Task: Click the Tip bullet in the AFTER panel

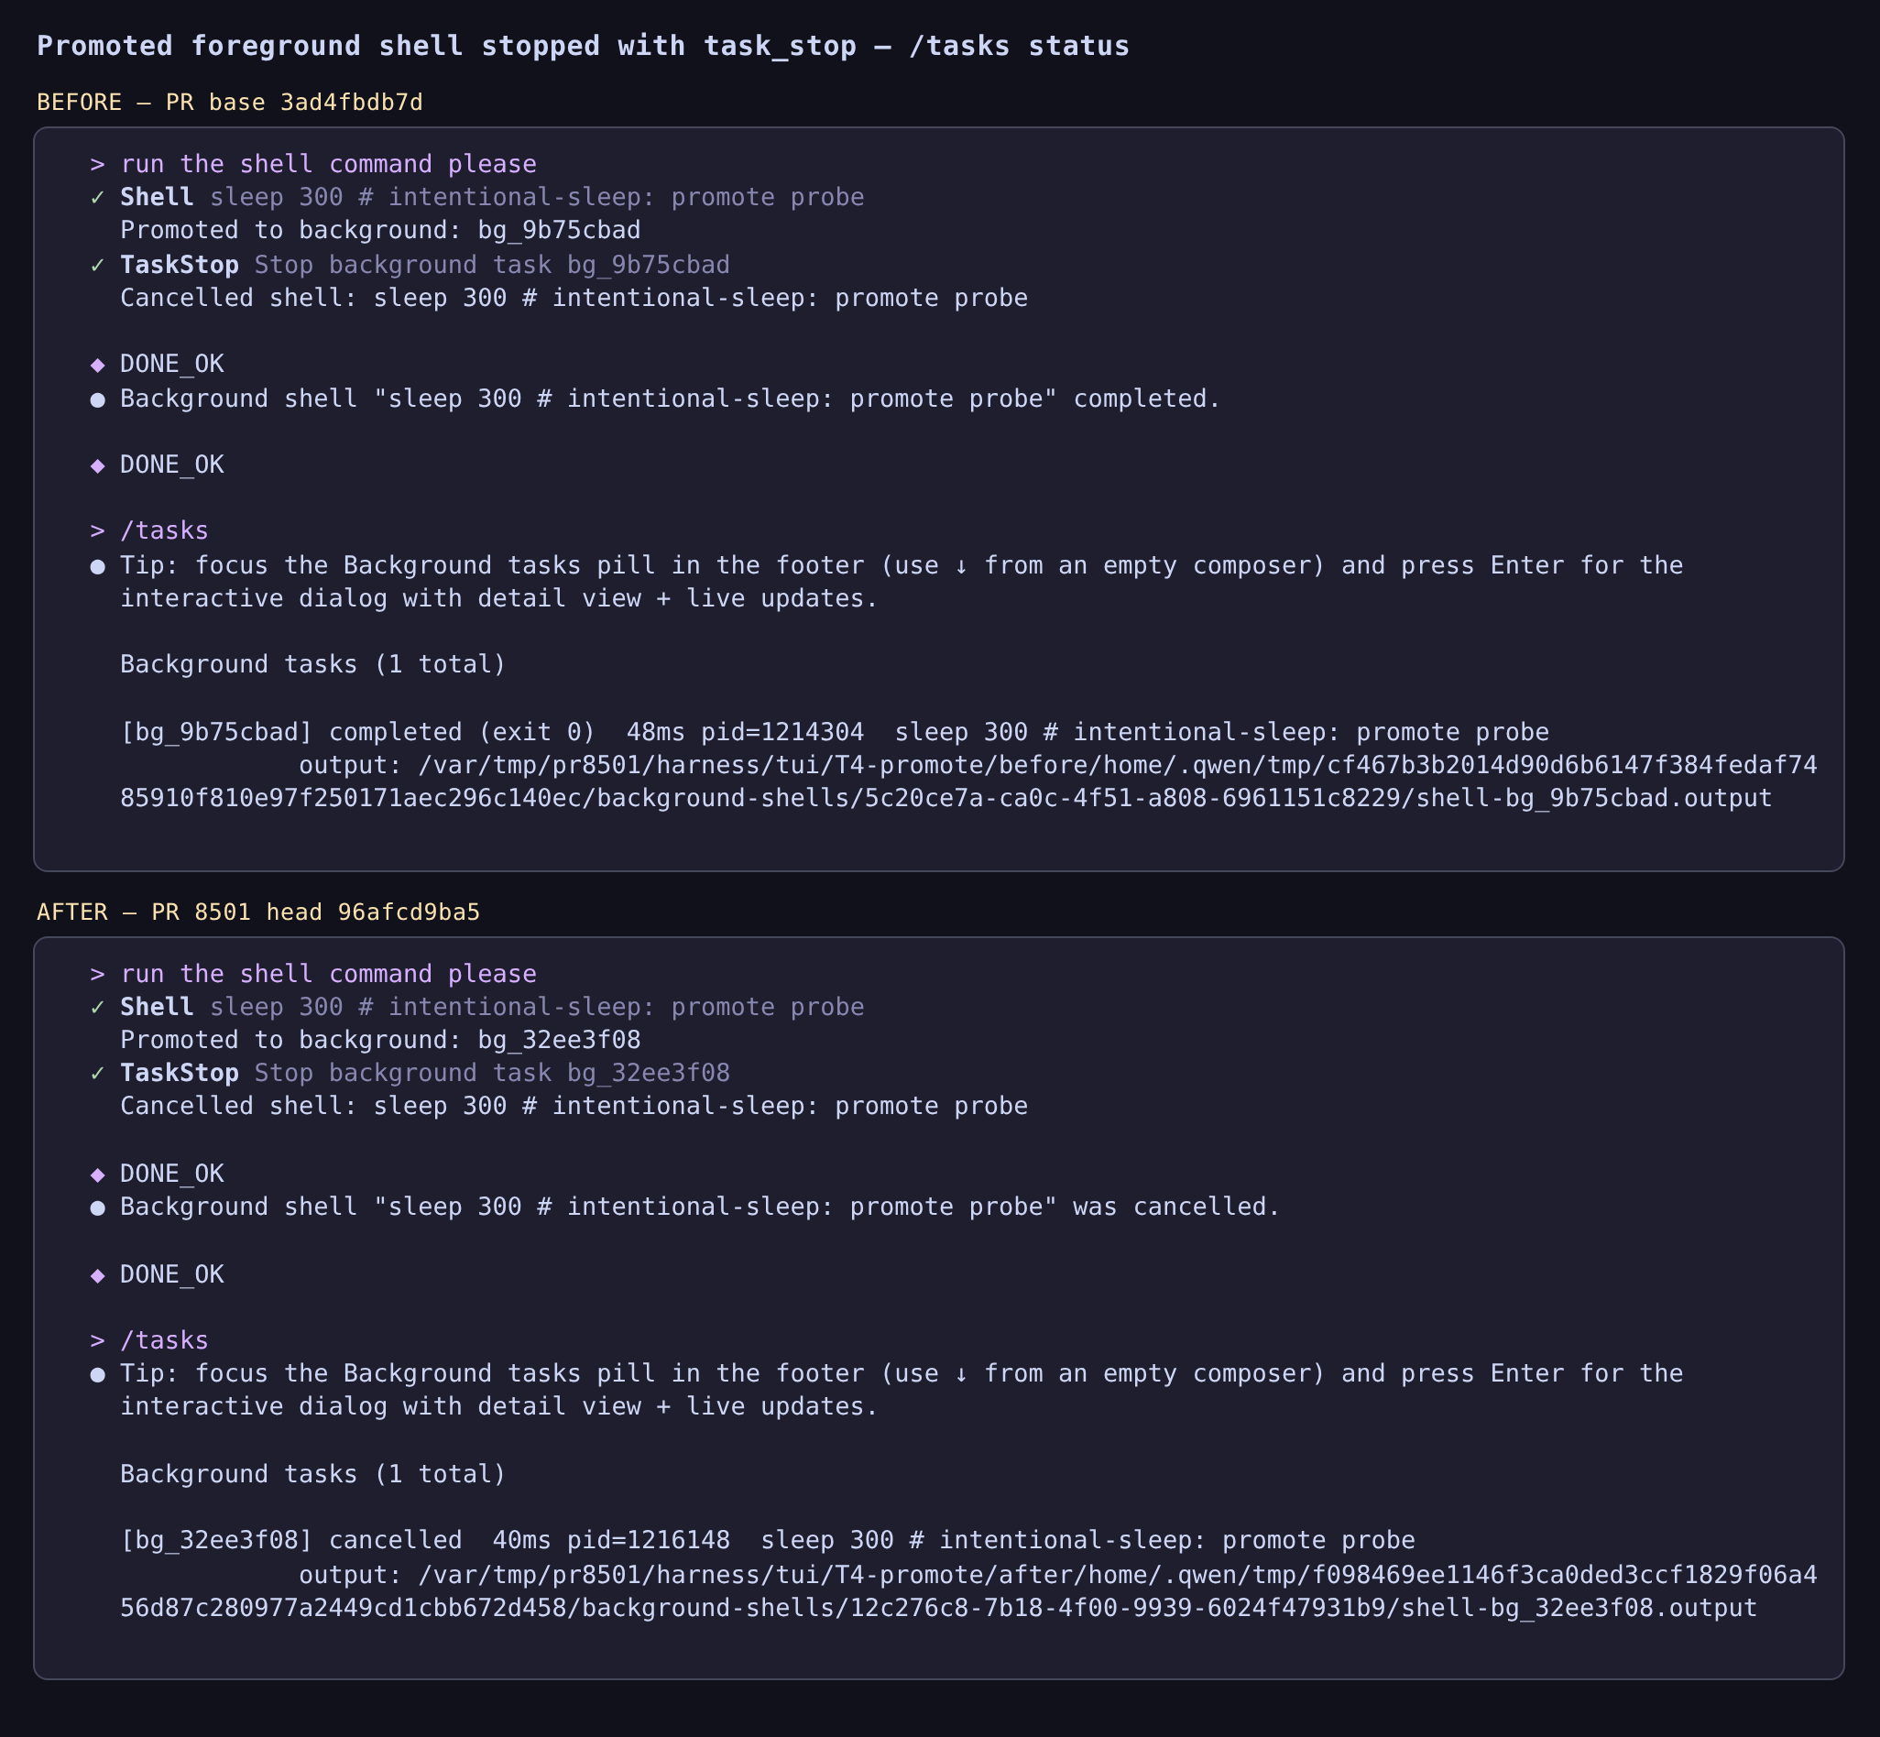Action: coord(97,1374)
